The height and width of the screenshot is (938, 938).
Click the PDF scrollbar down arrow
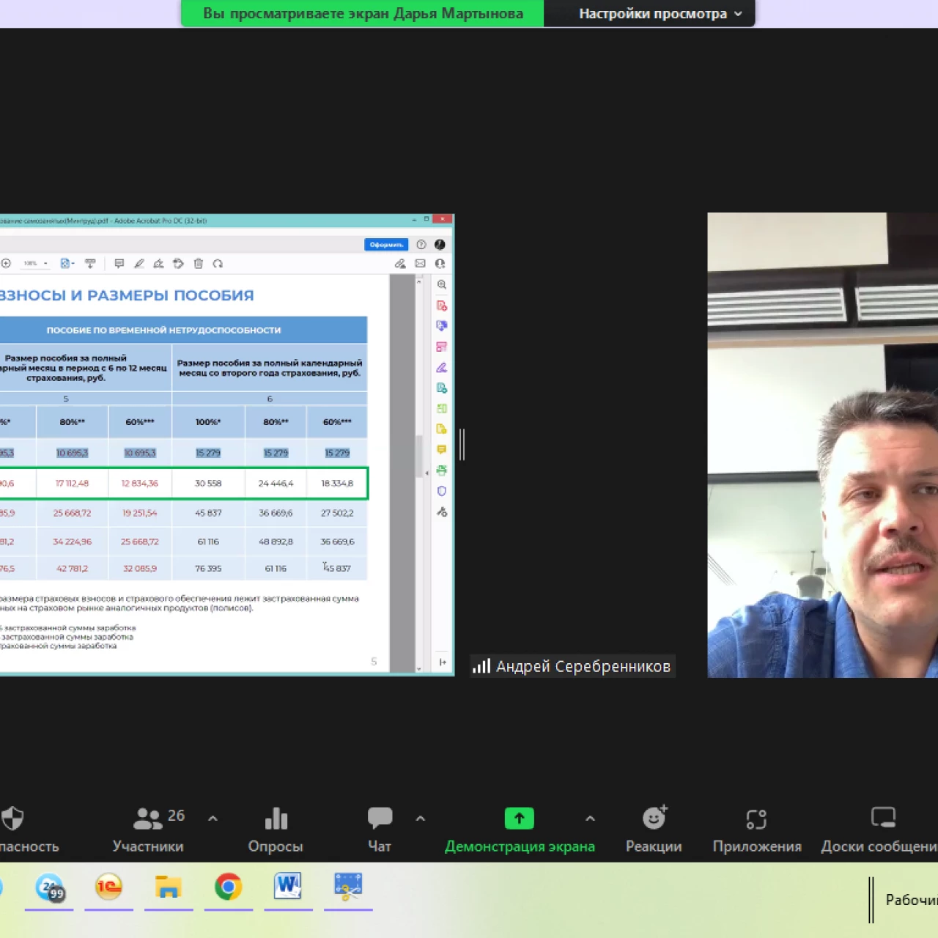pyautogui.click(x=418, y=668)
